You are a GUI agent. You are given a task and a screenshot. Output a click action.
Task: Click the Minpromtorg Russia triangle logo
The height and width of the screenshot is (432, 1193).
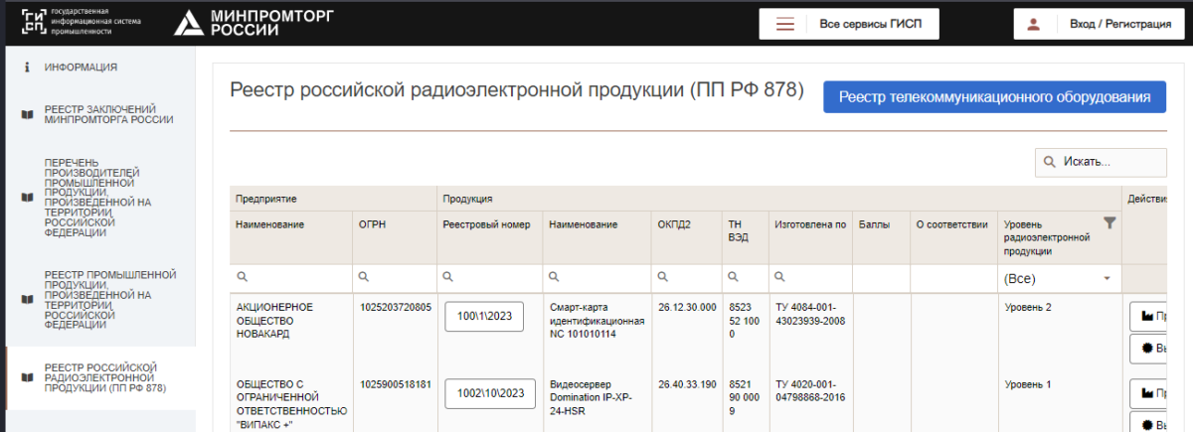pos(189,23)
